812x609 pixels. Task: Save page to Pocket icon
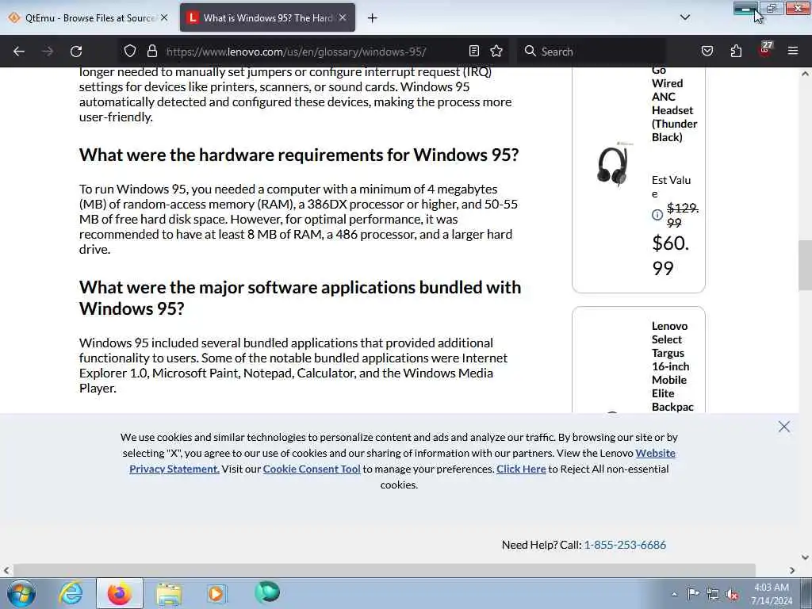[707, 51]
